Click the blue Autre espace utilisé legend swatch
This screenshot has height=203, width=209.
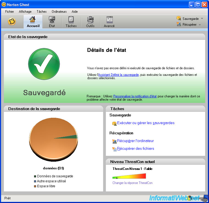point(35,181)
